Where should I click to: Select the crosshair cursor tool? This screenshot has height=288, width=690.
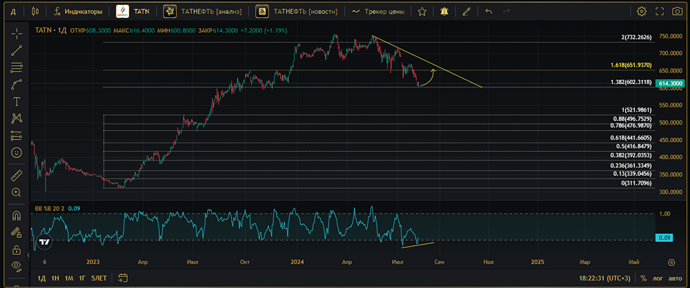[17, 34]
